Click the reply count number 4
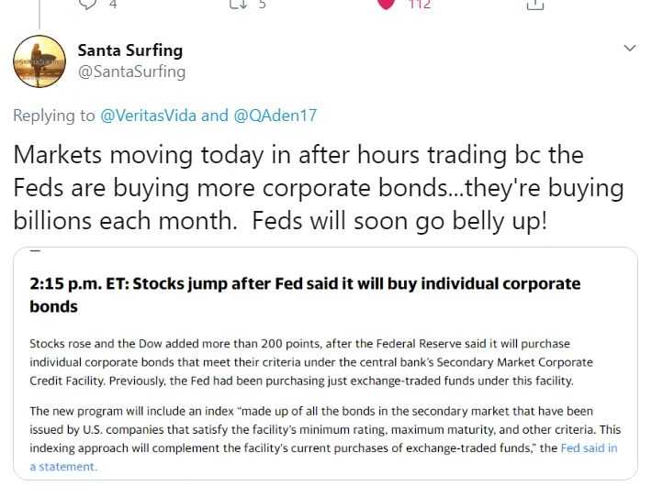 (113, 4)
